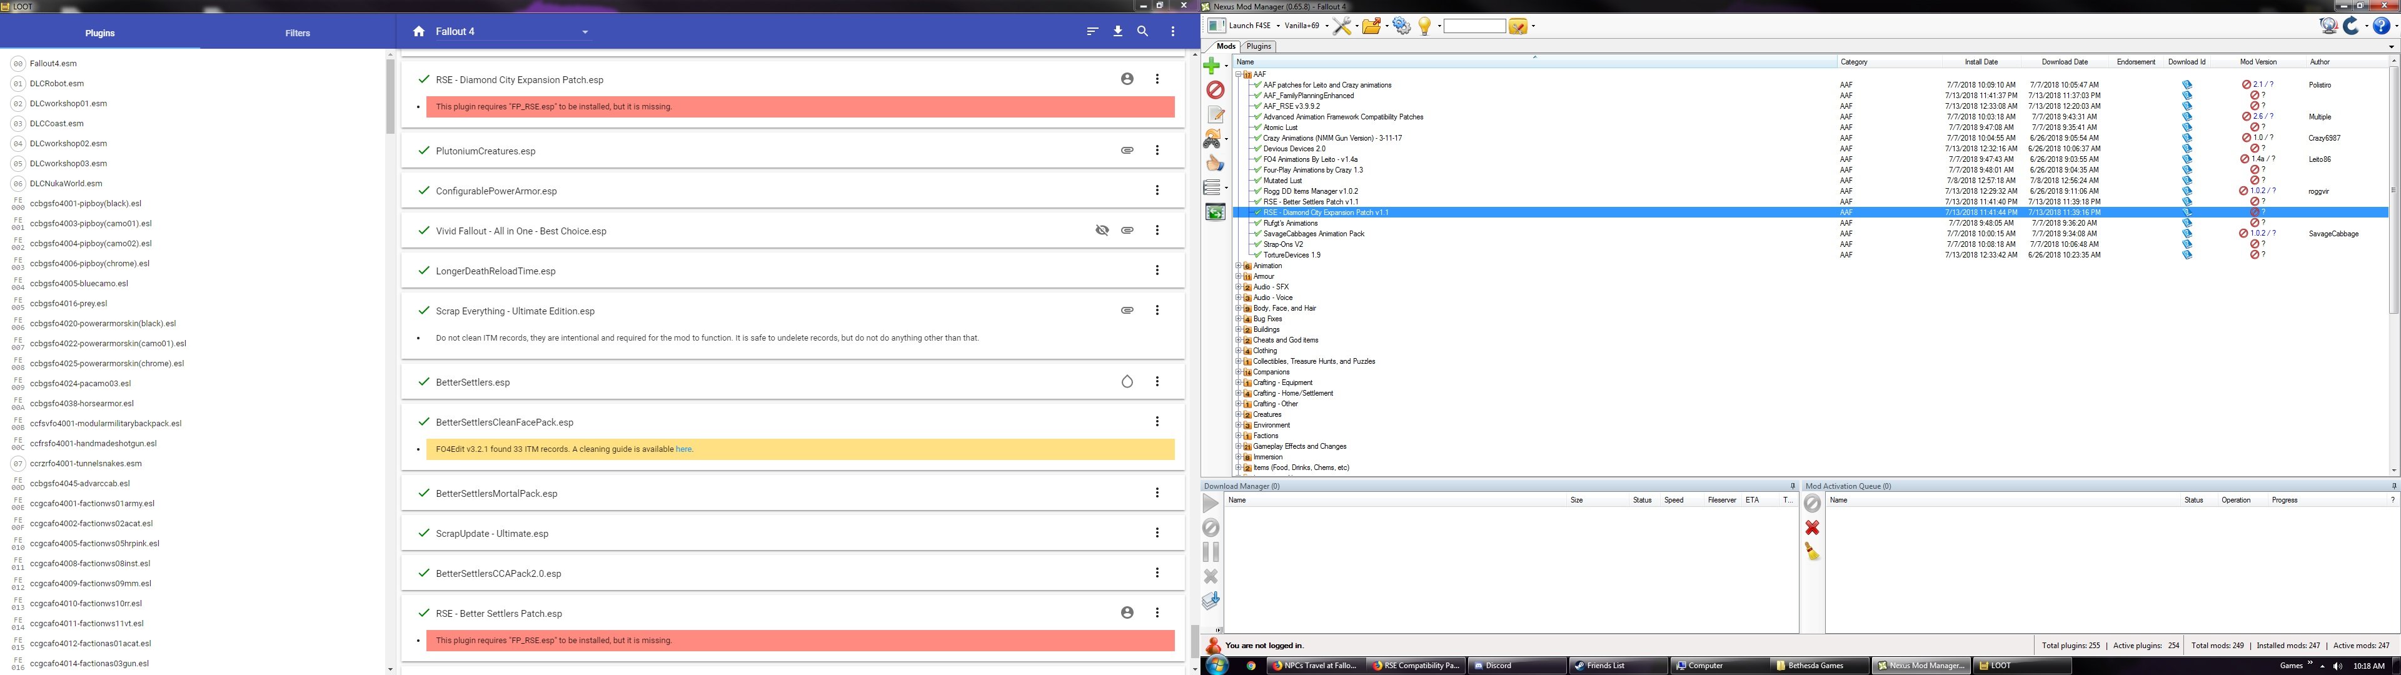
Task: Click the Windows Start button
Action: click(x=1216, y=665)
